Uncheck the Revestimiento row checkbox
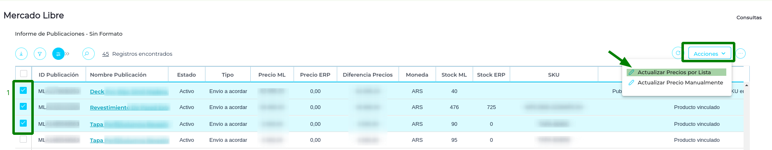Screen dimensions: 772x150 pyautogui.click(x=23, y=106)
